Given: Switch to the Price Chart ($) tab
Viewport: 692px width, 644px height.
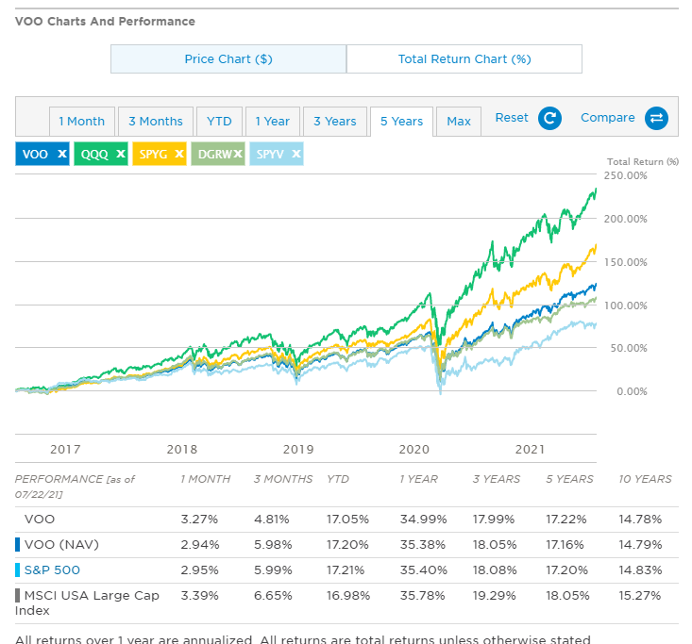Looking at the screenshot, I should point(228,58).
